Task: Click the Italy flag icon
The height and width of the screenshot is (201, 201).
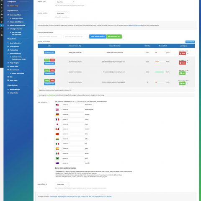Action: point(57,144)
